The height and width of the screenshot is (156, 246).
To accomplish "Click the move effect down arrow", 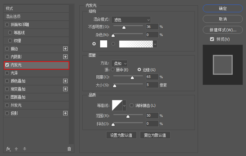I will coord(24,149).
